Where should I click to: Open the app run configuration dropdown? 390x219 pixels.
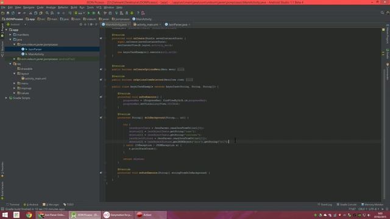coord(80,13)
